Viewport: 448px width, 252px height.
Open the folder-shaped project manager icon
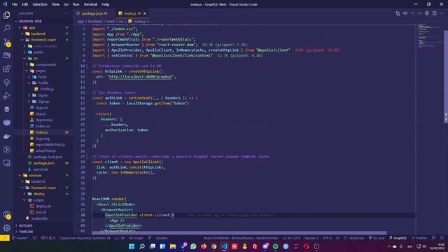pyautogui.click(x=6, y=55)
